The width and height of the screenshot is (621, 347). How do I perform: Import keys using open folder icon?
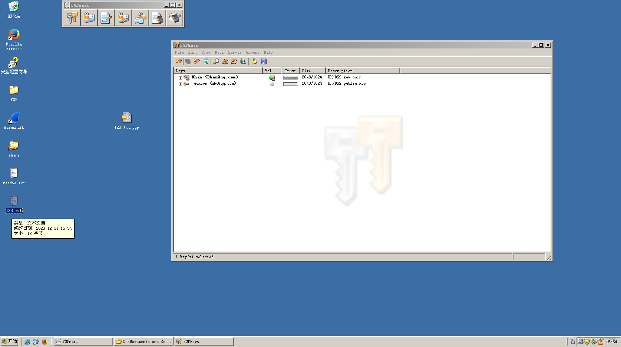point(254,61)
